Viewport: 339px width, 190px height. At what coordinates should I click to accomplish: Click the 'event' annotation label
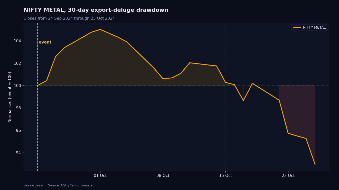click(45, 43)
